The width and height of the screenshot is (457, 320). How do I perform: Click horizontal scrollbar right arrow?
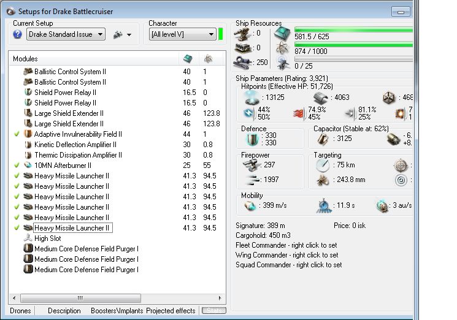[220, 298]
